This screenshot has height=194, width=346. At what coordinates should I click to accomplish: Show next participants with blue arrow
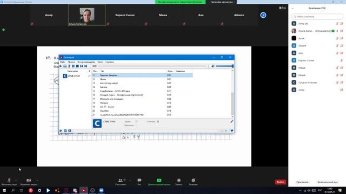[263, 15]
